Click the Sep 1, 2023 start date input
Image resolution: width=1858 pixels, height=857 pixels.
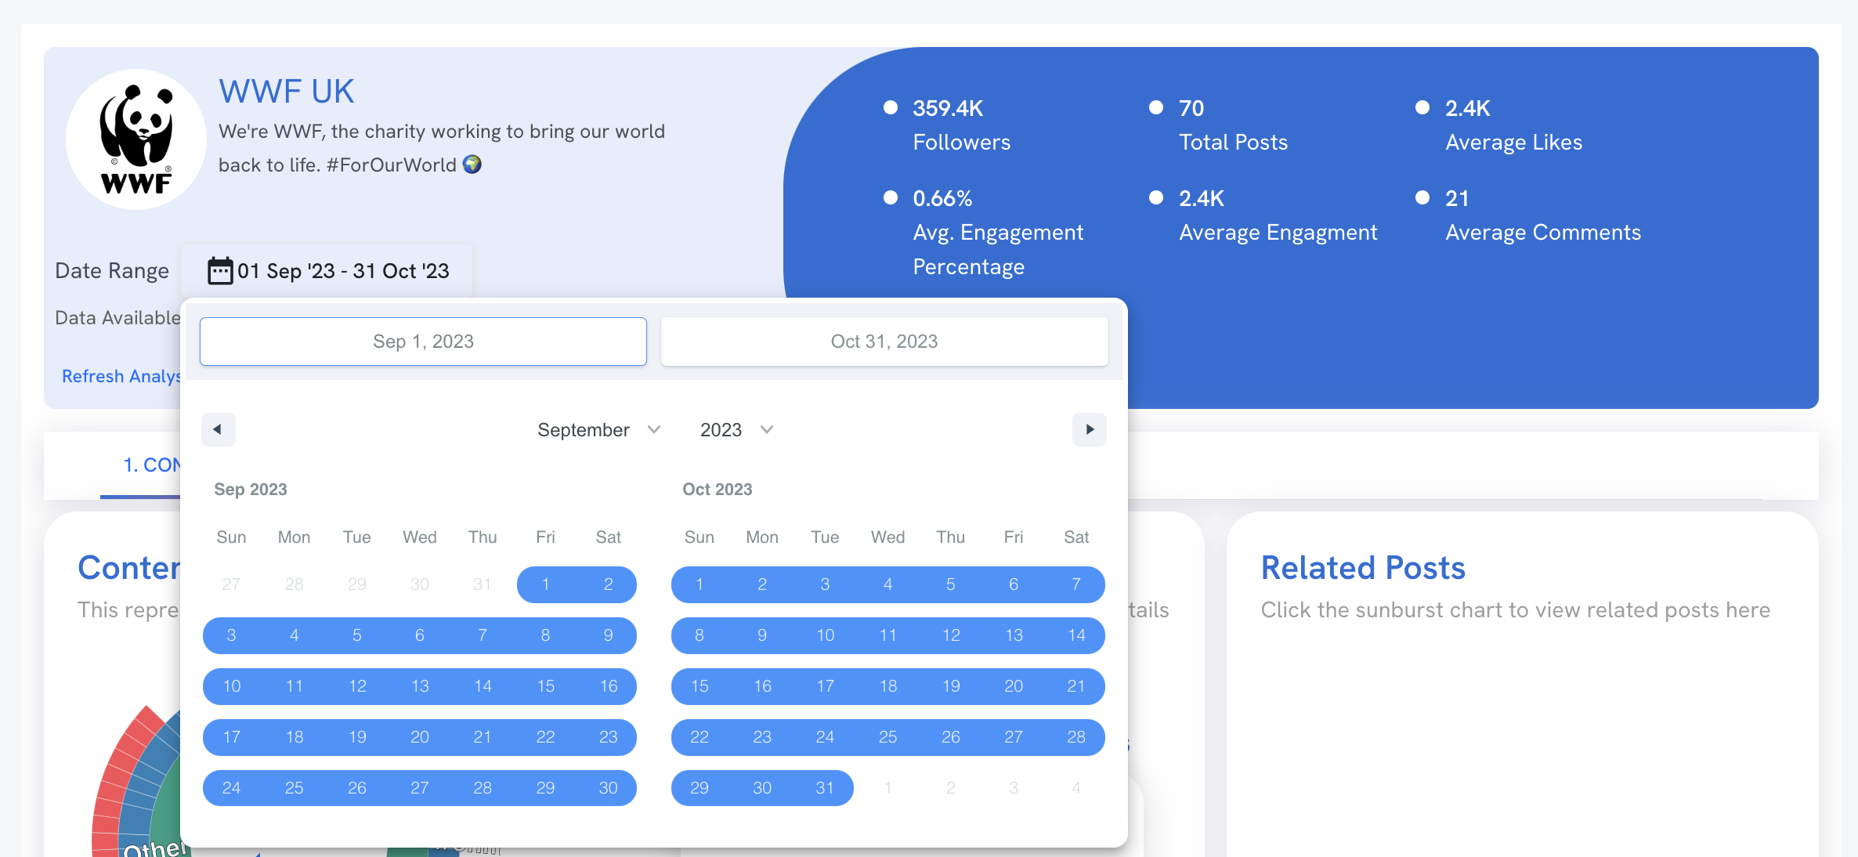coord(423,342)
